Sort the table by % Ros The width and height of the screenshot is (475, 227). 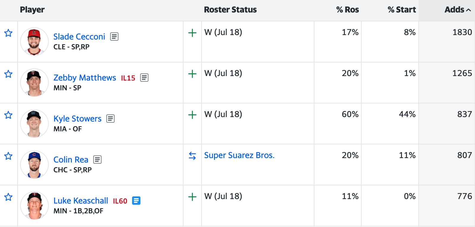pos(347,10)
